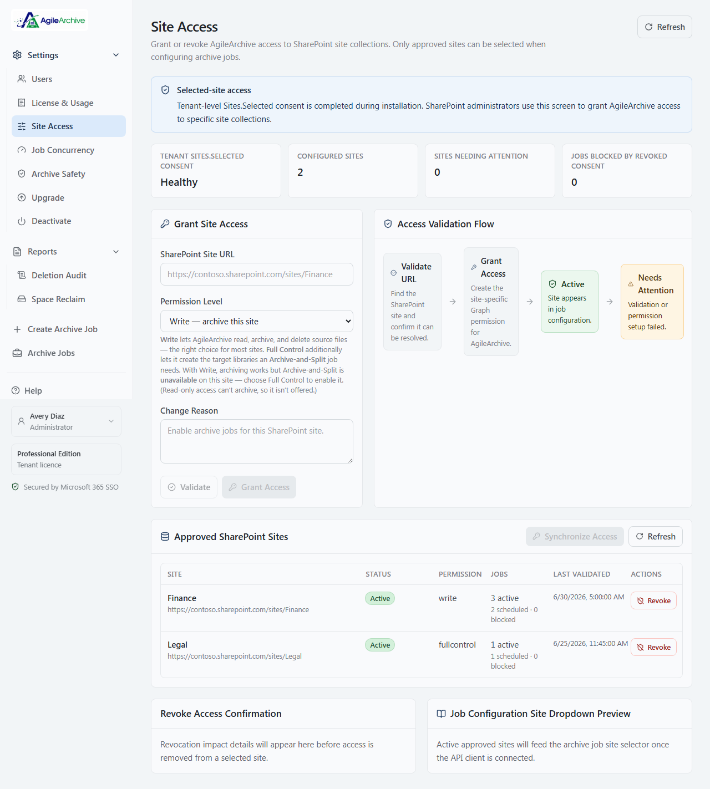Click the Users people icon
710x789 pixels.
[x=22, y=79]
